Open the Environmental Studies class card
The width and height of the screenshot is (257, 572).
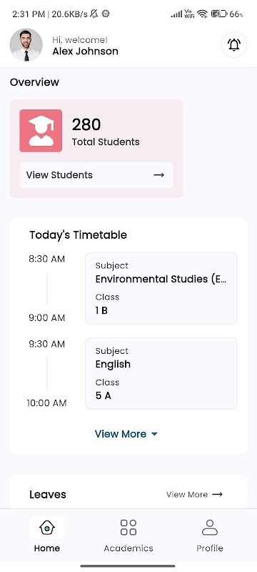[x=161, y=288]
